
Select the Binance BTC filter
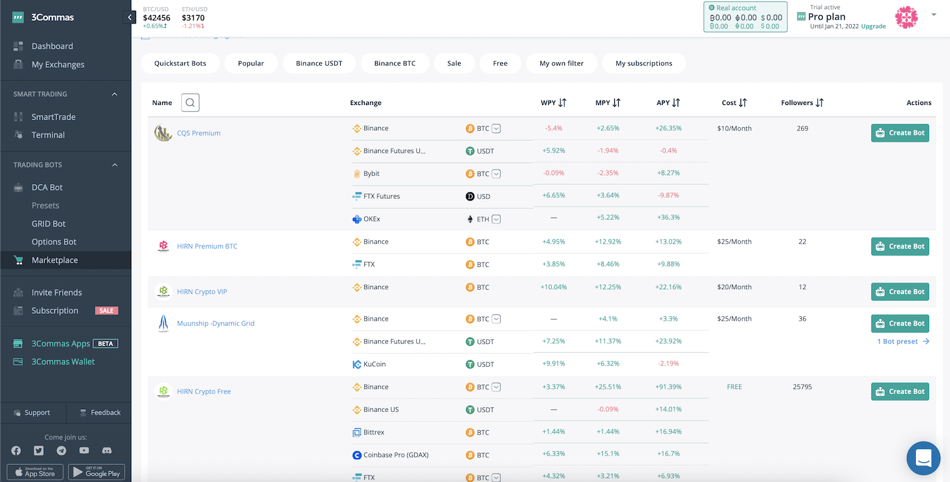(395, 63)
